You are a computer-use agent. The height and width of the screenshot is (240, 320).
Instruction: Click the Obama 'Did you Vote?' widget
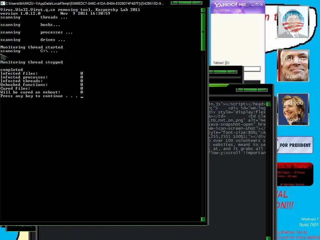coord(293,22)
